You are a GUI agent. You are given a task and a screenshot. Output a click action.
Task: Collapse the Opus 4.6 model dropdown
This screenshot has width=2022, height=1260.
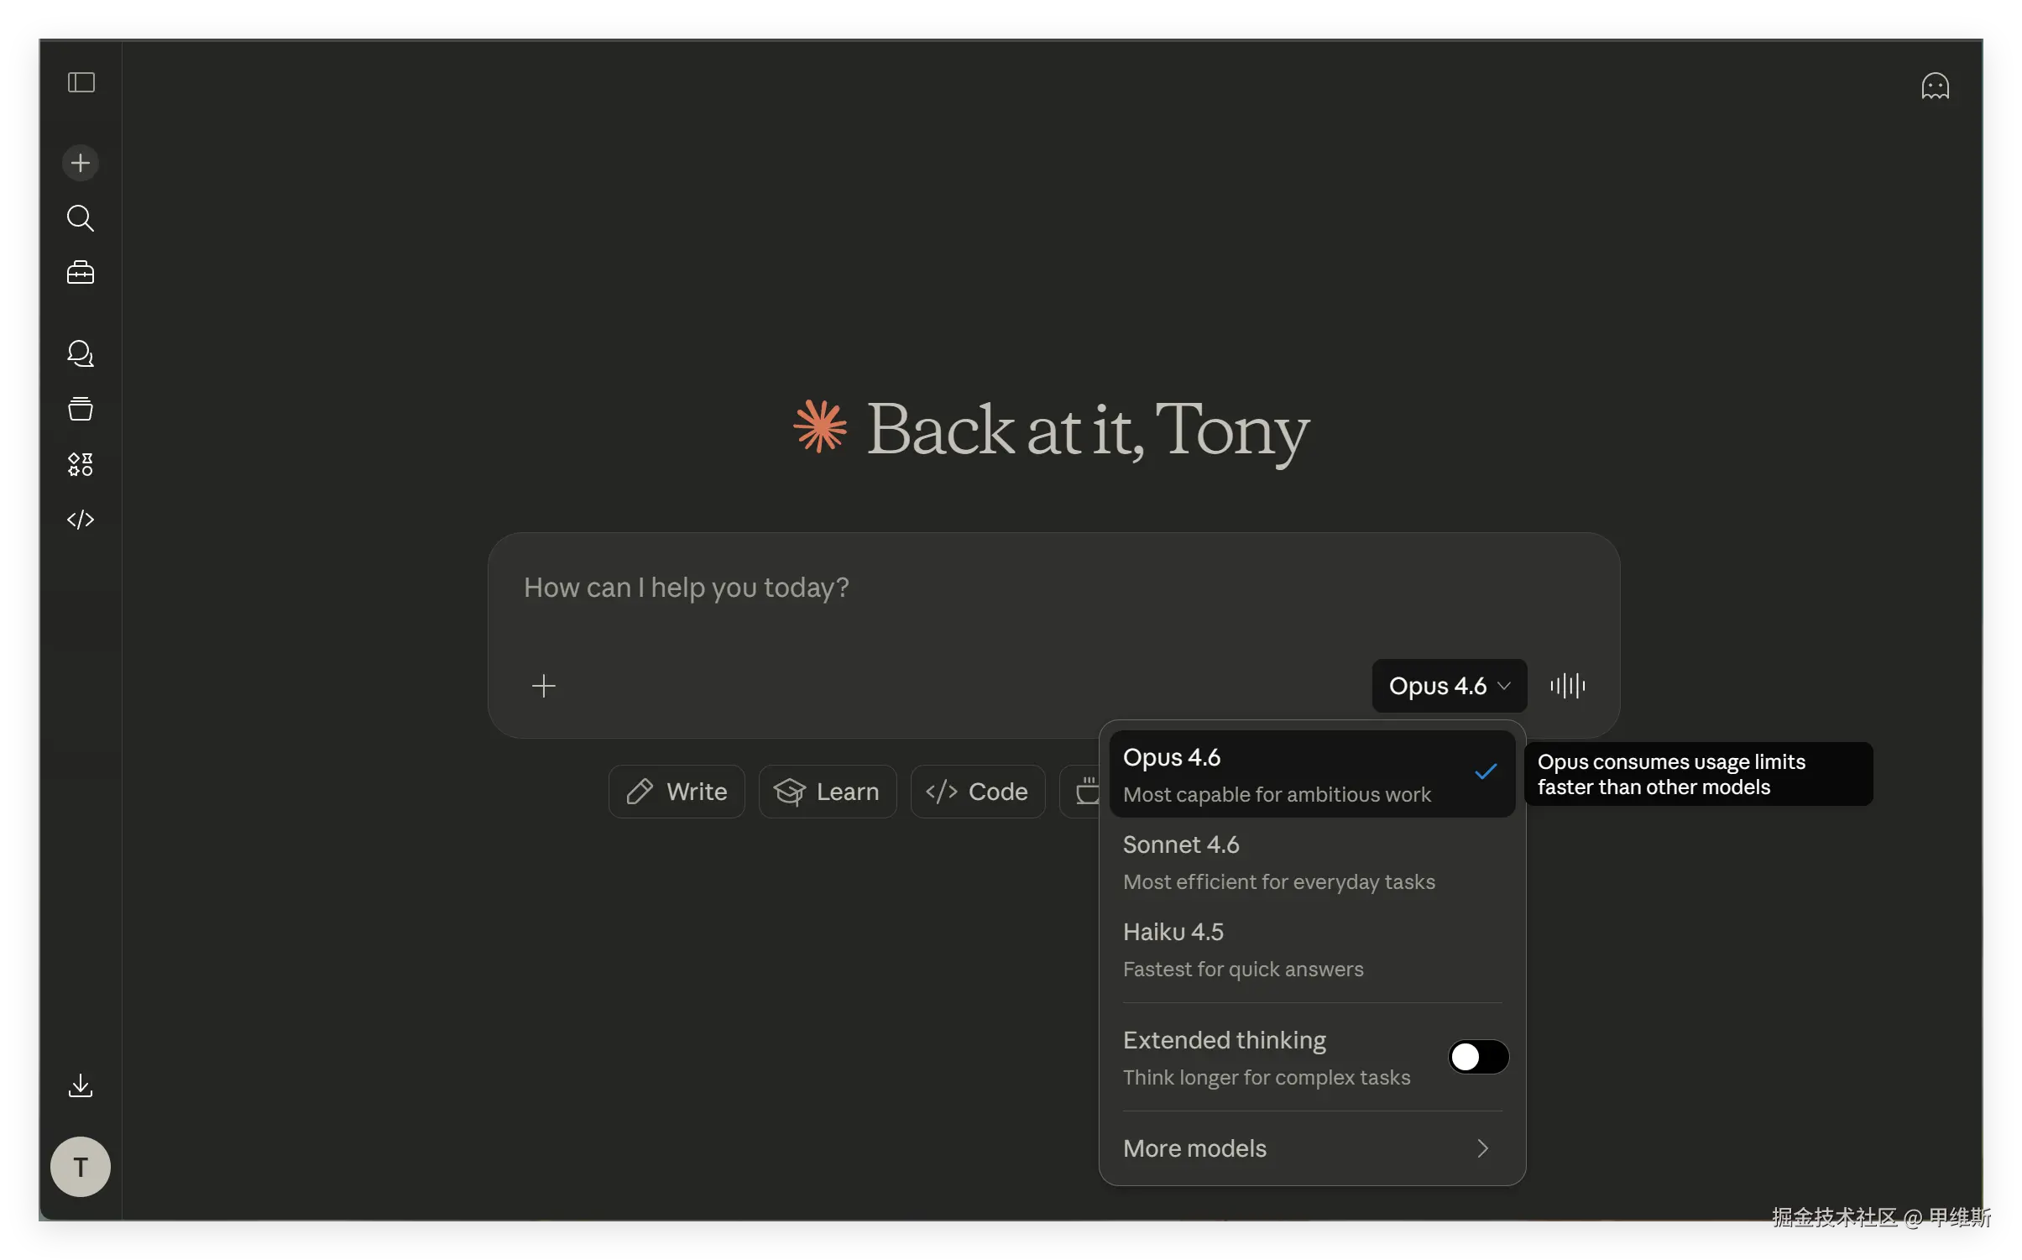coord(1449,686)
